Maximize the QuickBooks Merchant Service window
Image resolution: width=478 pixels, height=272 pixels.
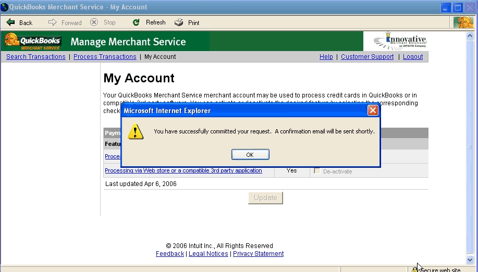pyautogui.click(x=458, y=7)
